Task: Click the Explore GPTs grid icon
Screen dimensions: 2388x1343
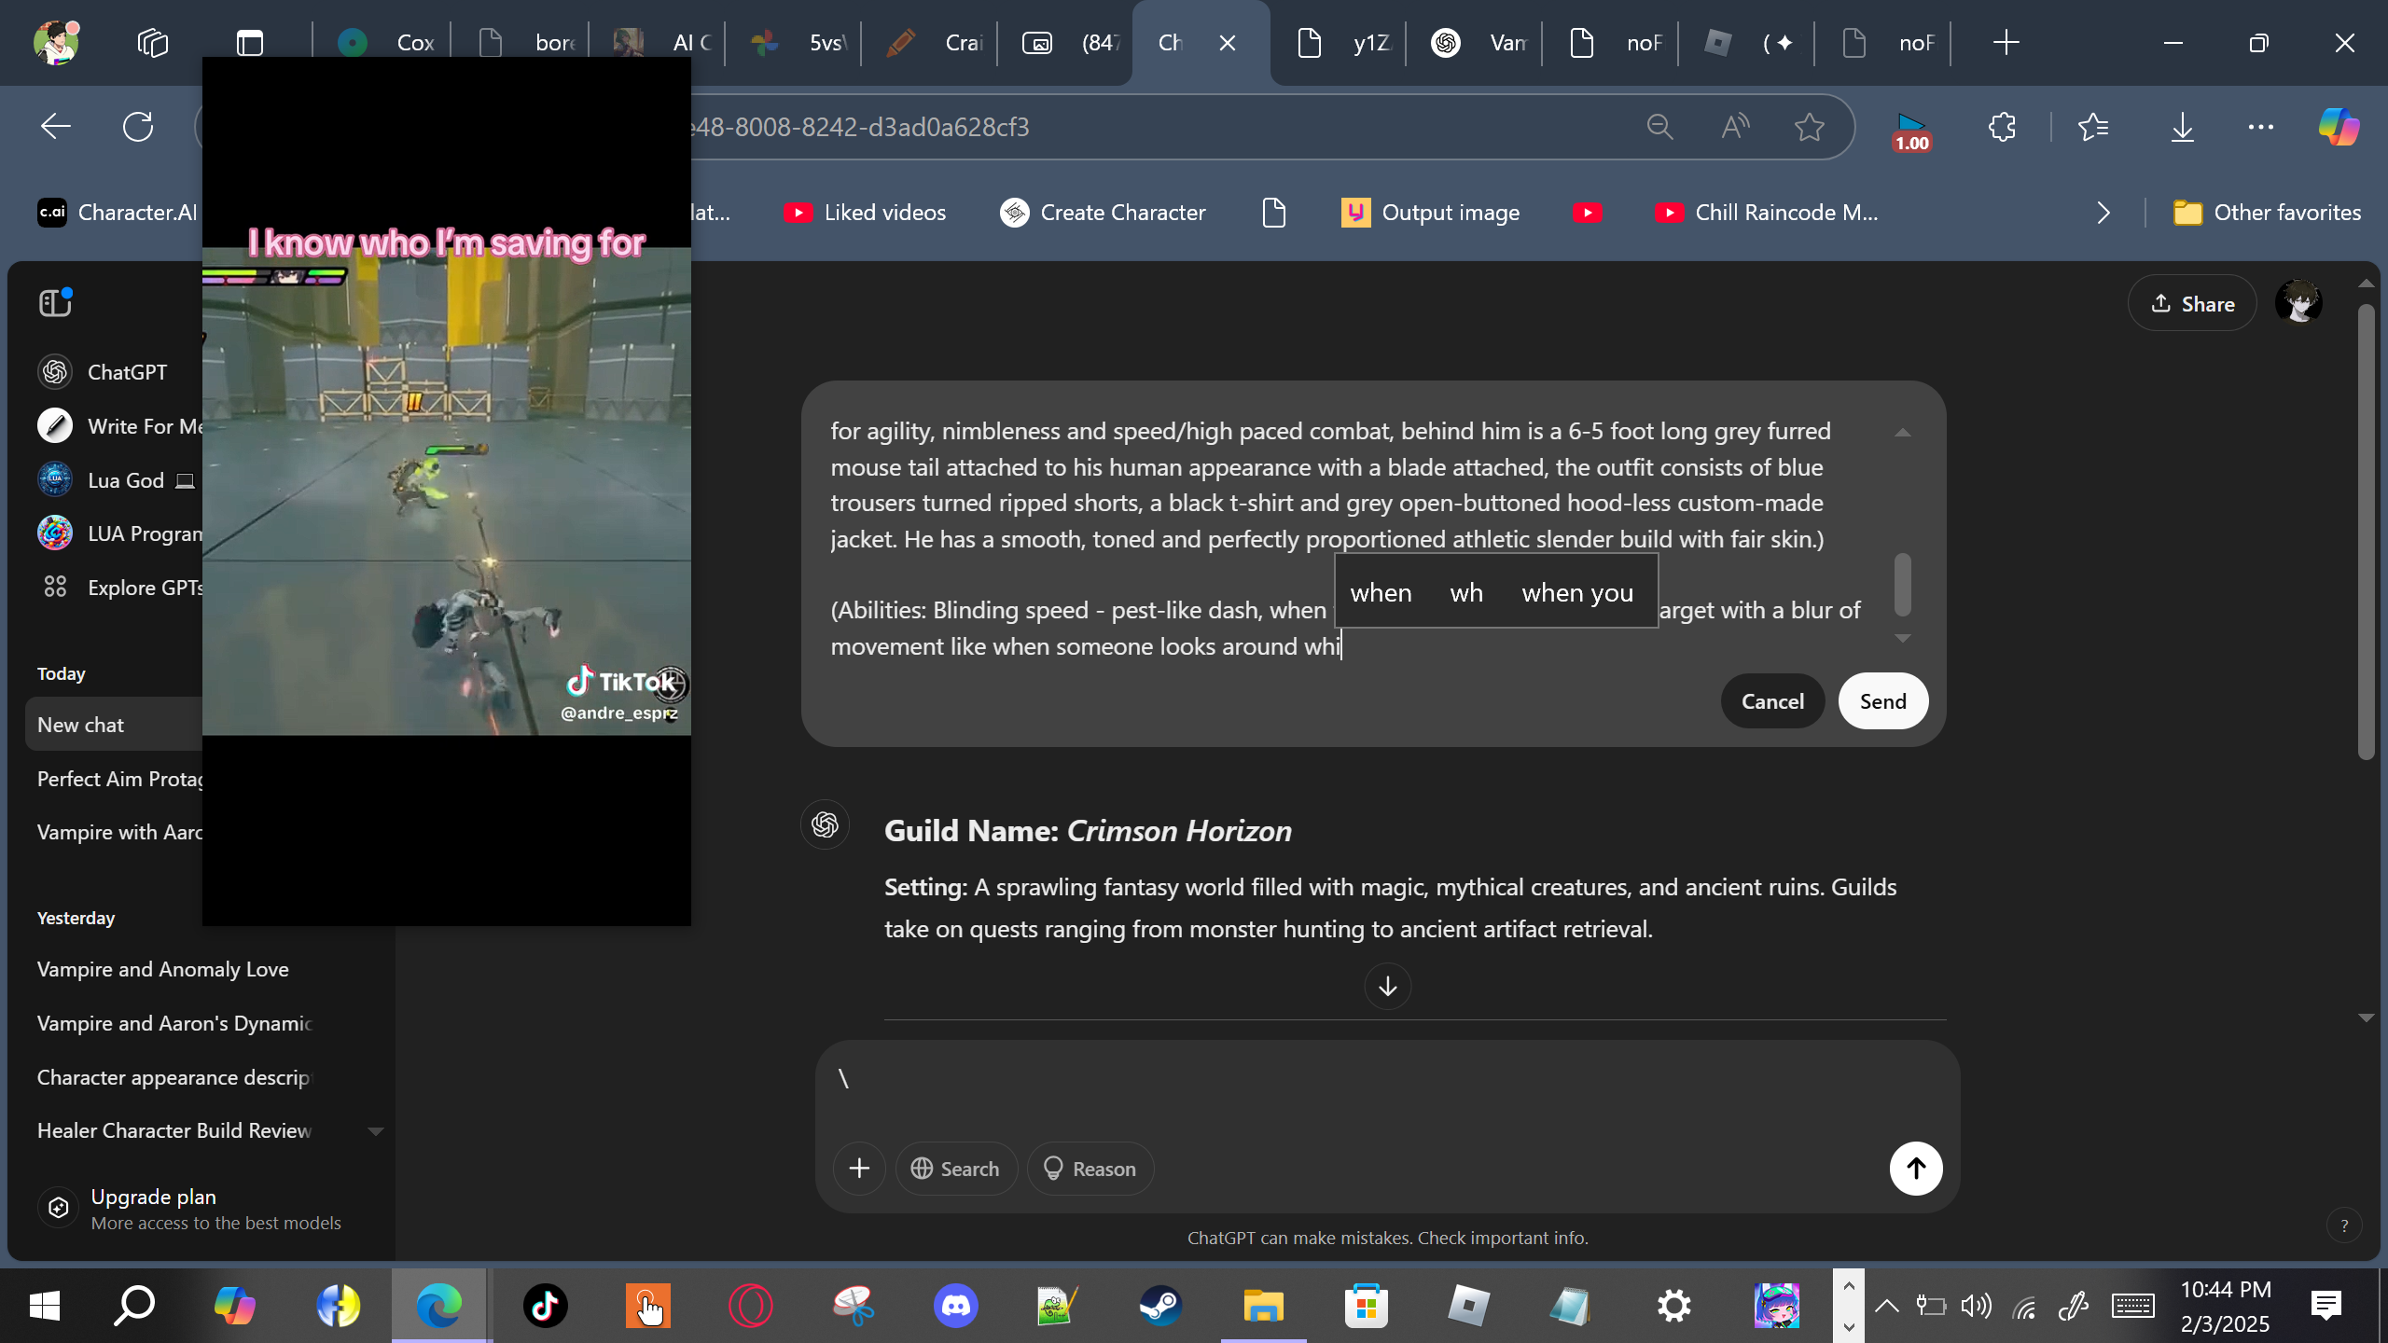Action: coord(55,587)
